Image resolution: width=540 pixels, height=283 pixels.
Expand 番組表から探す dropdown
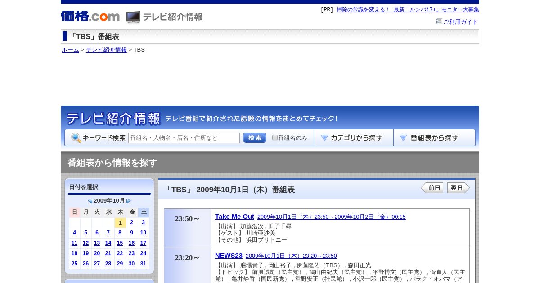click(x=434, y=138)
